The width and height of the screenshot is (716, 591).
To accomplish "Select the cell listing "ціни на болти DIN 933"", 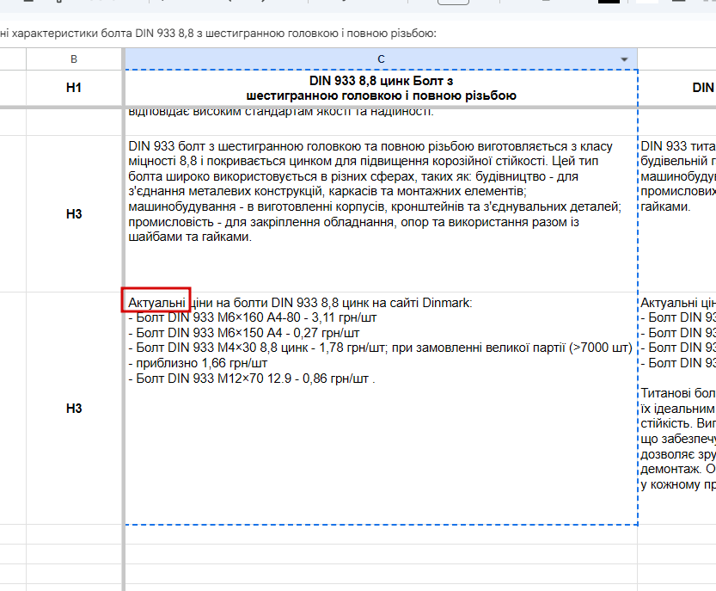I will pyautogui.click(x=381, y=408).
